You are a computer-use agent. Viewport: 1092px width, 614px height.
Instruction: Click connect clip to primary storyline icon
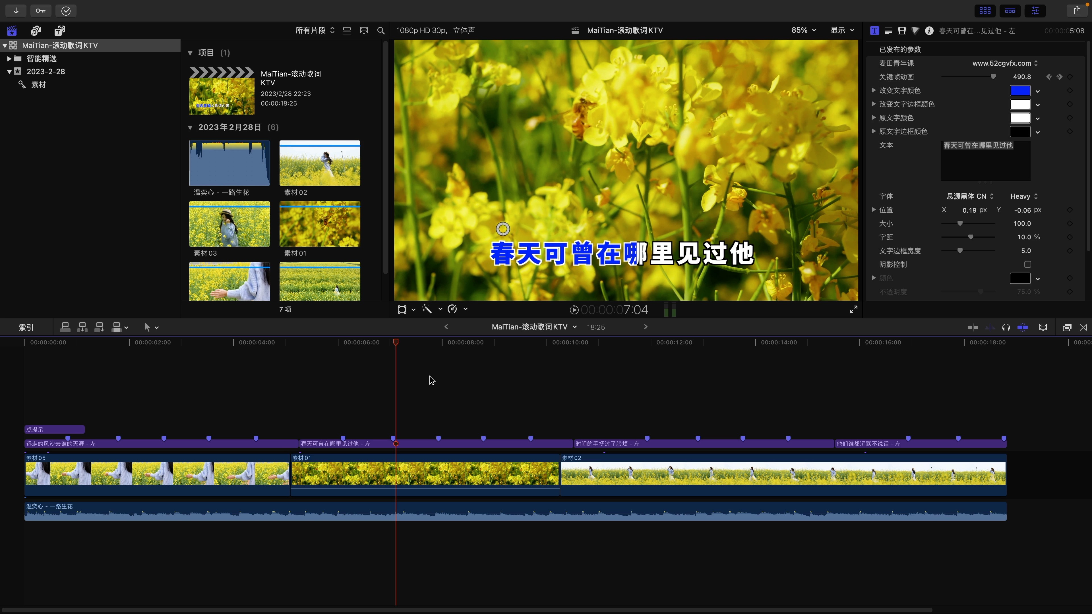point(65,327)
